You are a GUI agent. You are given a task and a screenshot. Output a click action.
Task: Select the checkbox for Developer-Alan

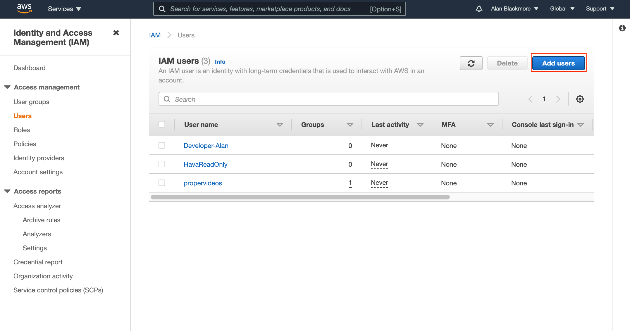(x=162, y=145)
